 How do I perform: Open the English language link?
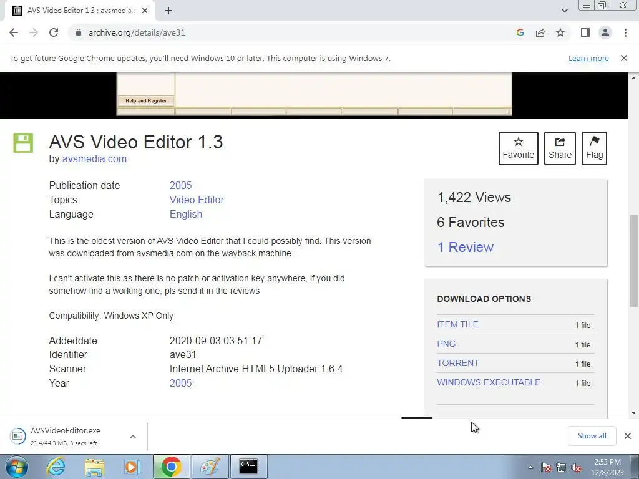[x=186, y=215]
